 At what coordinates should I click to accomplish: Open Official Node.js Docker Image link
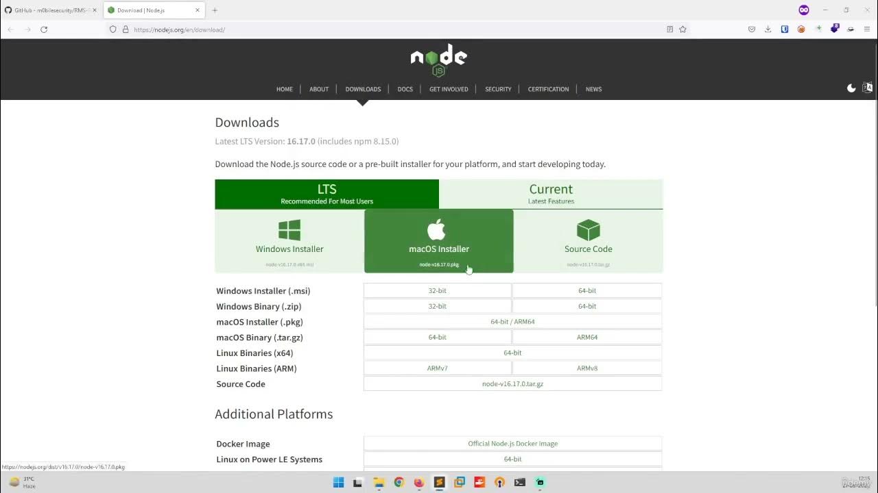click(512, 444)
